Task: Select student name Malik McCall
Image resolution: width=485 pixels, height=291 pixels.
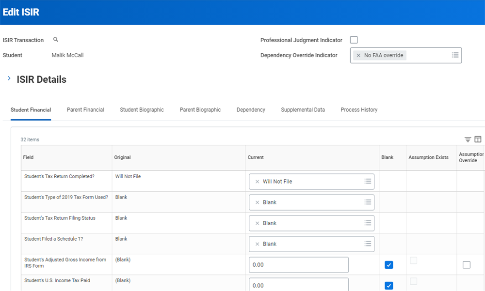Action: pyautogui.click(x=67, y=55)
